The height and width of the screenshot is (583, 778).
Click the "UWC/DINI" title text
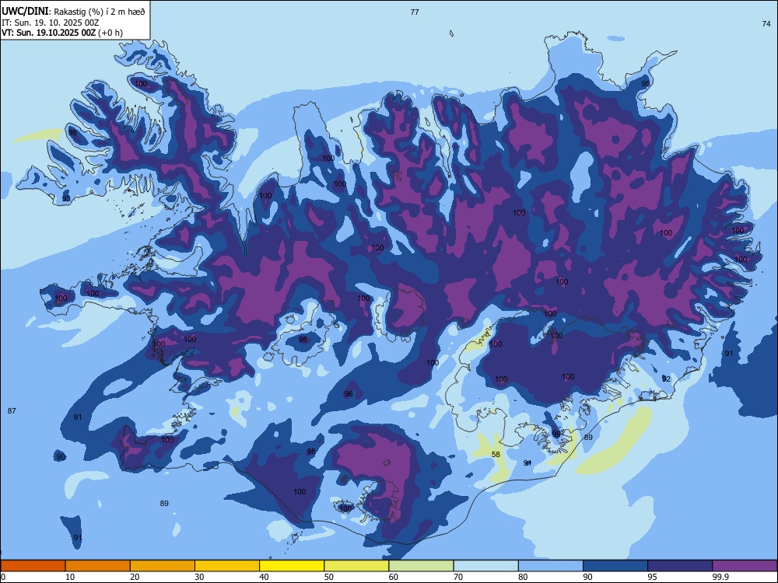[x=26, y=11]
